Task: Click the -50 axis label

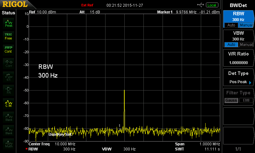Action: coord(26,91)
